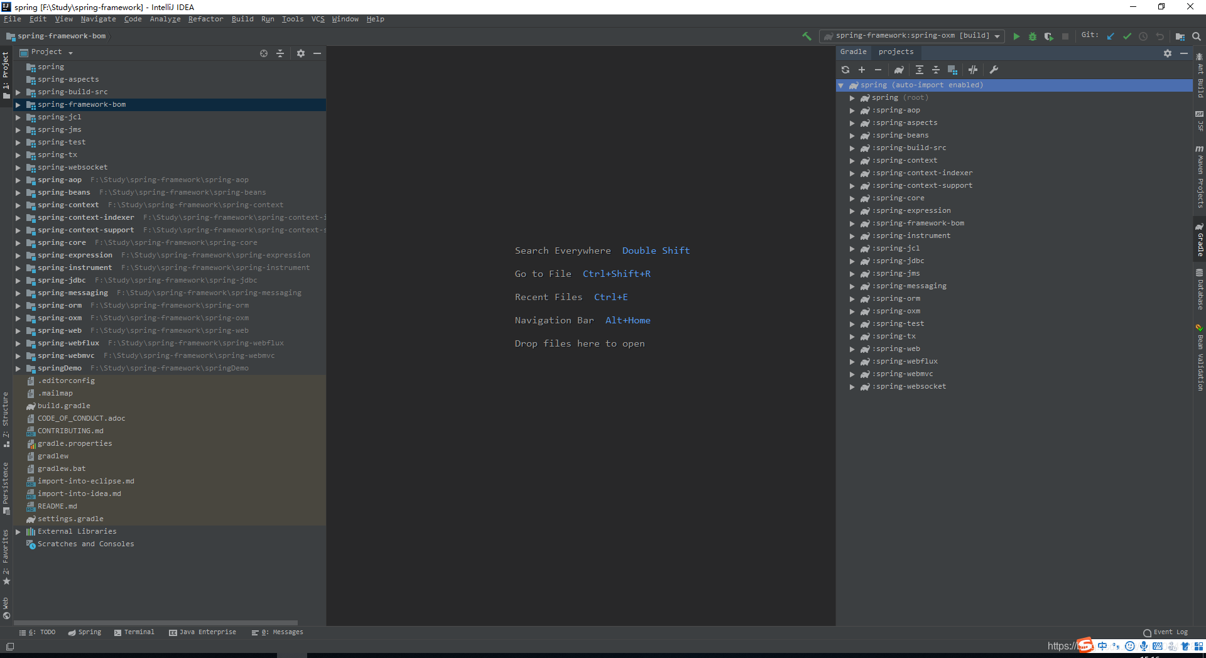Click the Git update project arrow icon
This screenshot has height=658, width=1206.
coord(1111,36)
